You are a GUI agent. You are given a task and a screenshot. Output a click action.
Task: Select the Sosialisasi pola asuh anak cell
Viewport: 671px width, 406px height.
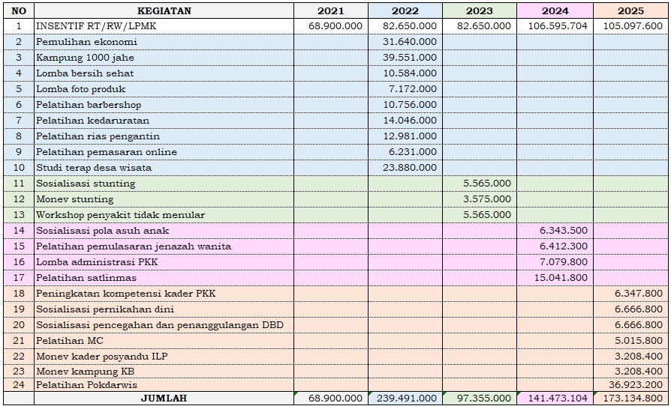164,231
